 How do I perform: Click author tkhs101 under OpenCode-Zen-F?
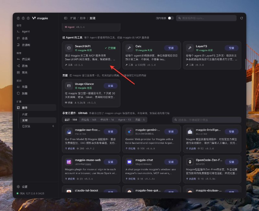click(200, 164)
